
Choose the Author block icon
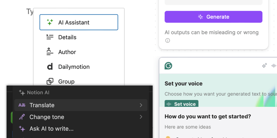(50, 52)
